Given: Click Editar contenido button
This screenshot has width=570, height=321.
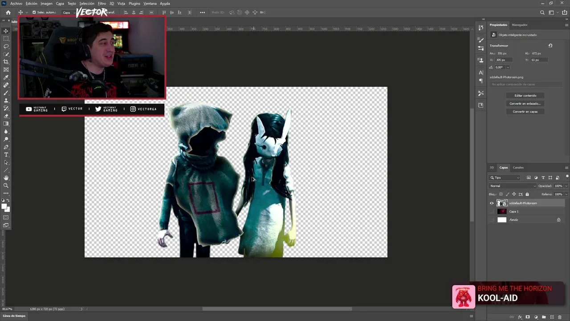Looking at the screenshot, I should click(x=525, y=95).
